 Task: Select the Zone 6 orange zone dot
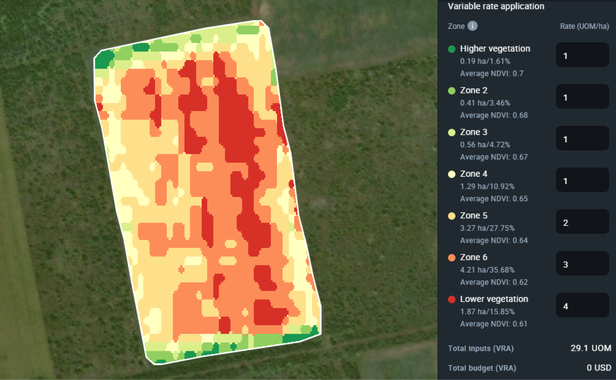point(452,257)
